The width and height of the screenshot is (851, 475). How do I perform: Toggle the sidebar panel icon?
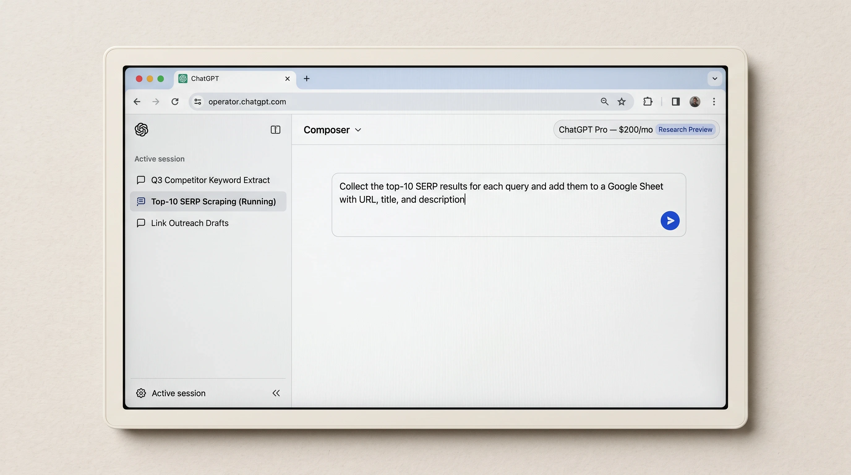tap(276, 130)
